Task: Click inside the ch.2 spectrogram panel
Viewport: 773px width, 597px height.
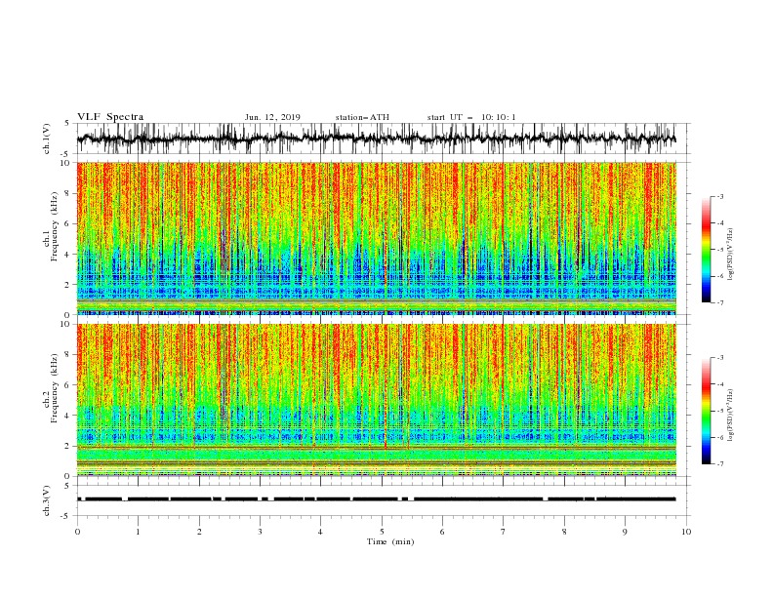Action: pos(377,400)
